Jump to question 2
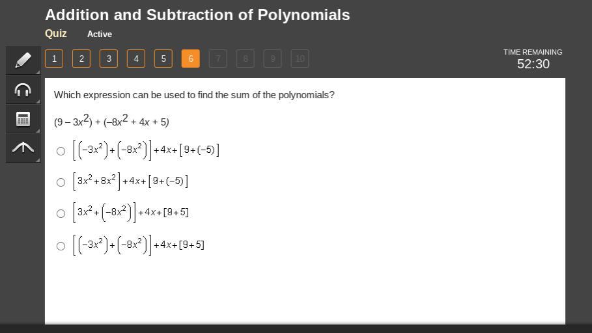This screenshot has height=333, width=592. [81, 59]
